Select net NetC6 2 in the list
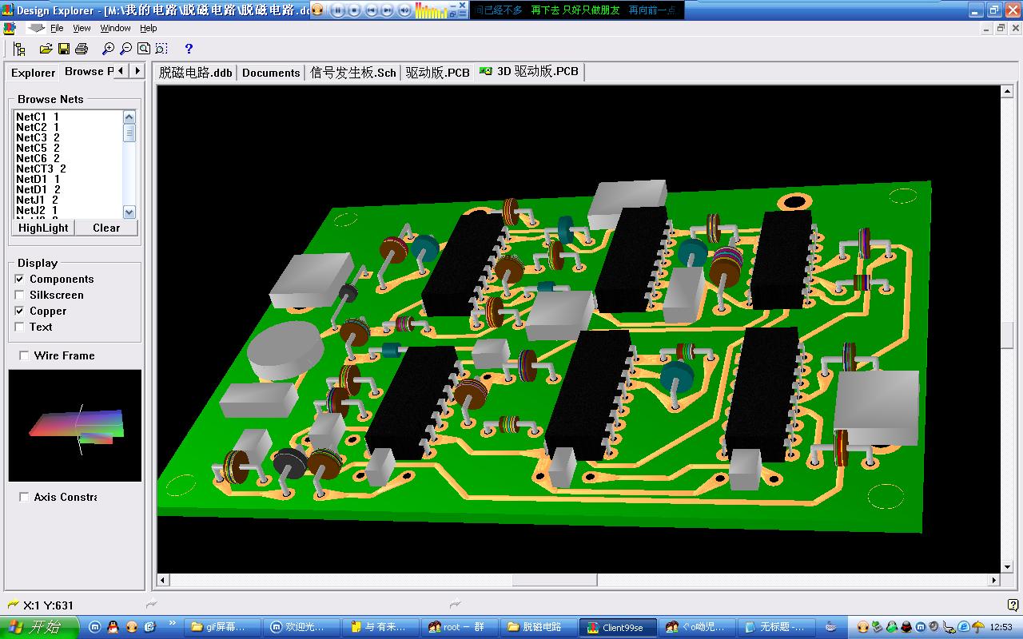The width and height of the screenshot is (1023, 639). coord(38,158)
